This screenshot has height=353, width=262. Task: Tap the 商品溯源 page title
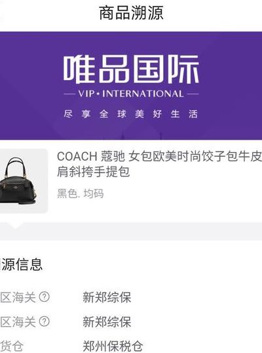click(131, 13)
